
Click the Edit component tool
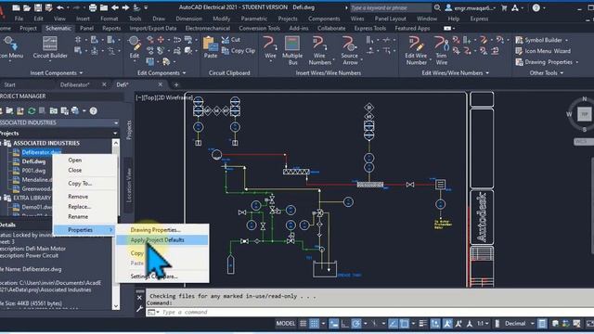[134, 47]
